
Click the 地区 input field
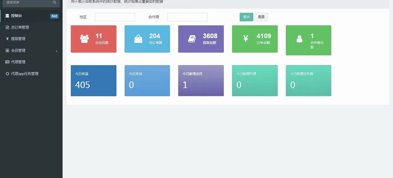pos(115,17)
